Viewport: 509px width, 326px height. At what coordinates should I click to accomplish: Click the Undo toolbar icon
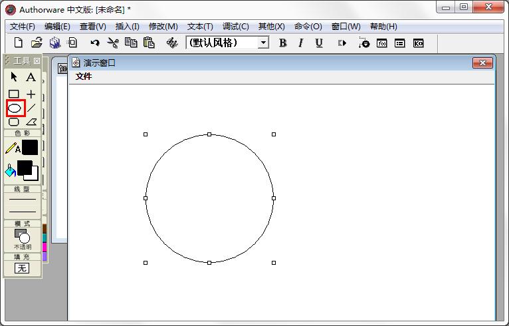coord(95,43)
